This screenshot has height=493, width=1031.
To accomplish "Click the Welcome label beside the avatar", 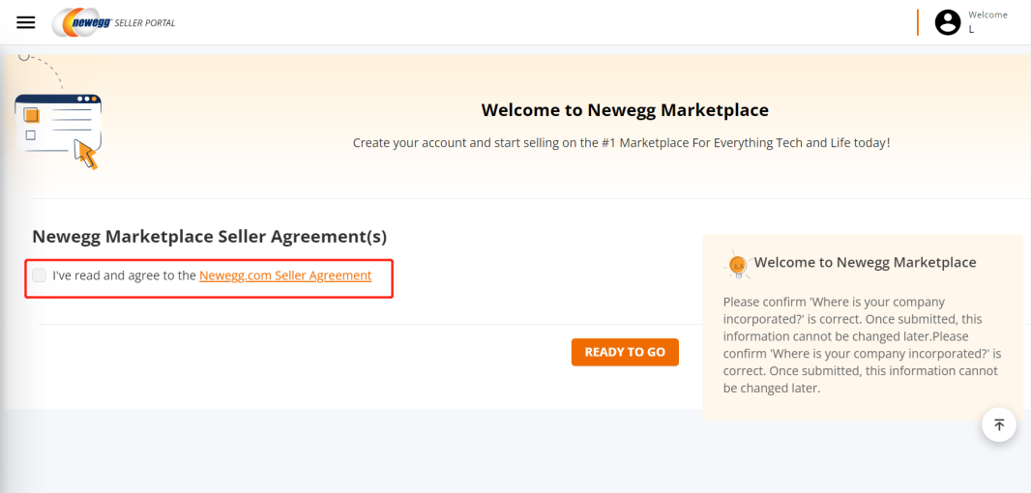I will coord(987,14).
